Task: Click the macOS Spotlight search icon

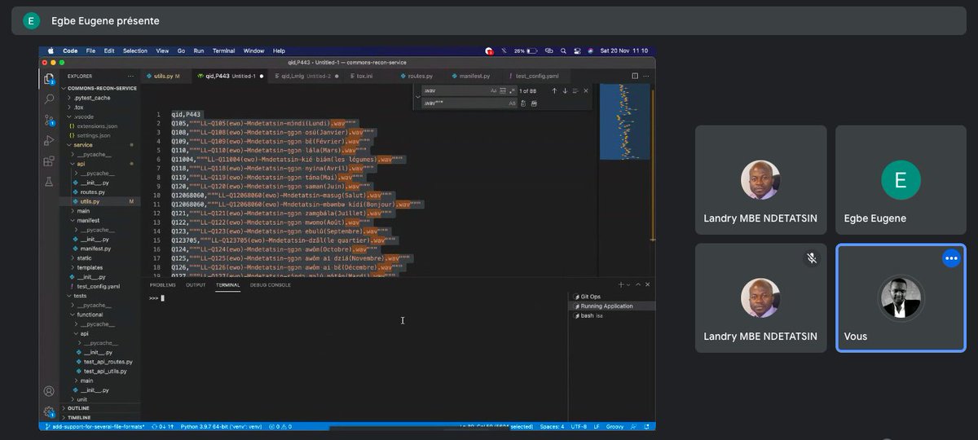Action: click(x=563, y=51)
